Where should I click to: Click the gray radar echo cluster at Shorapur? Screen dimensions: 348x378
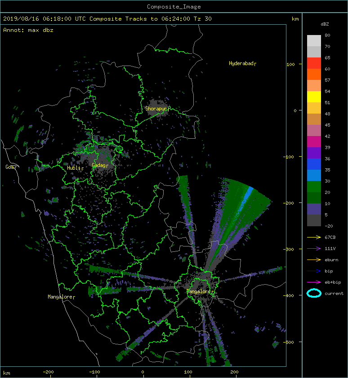coord(158,109)
